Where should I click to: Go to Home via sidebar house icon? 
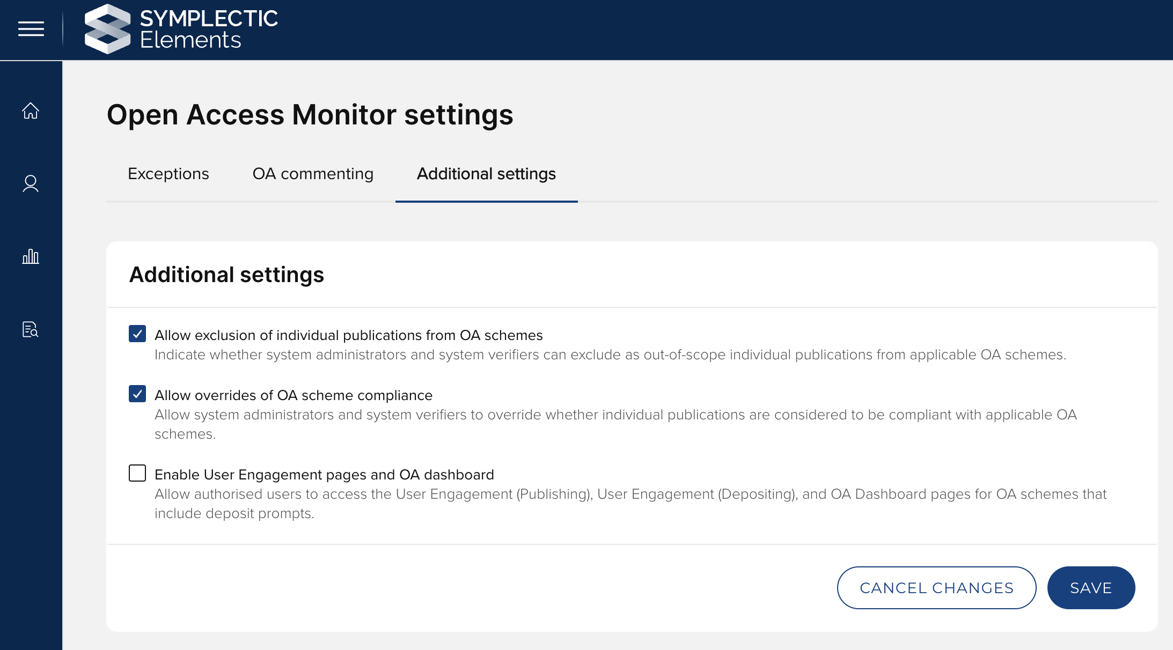pyautogui.click(x=31, y=110)
